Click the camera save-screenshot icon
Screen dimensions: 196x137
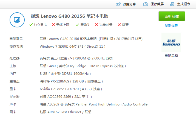click(x=146, y=4)
